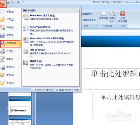Click the Open (打开) folder icon

click(3, 19)
